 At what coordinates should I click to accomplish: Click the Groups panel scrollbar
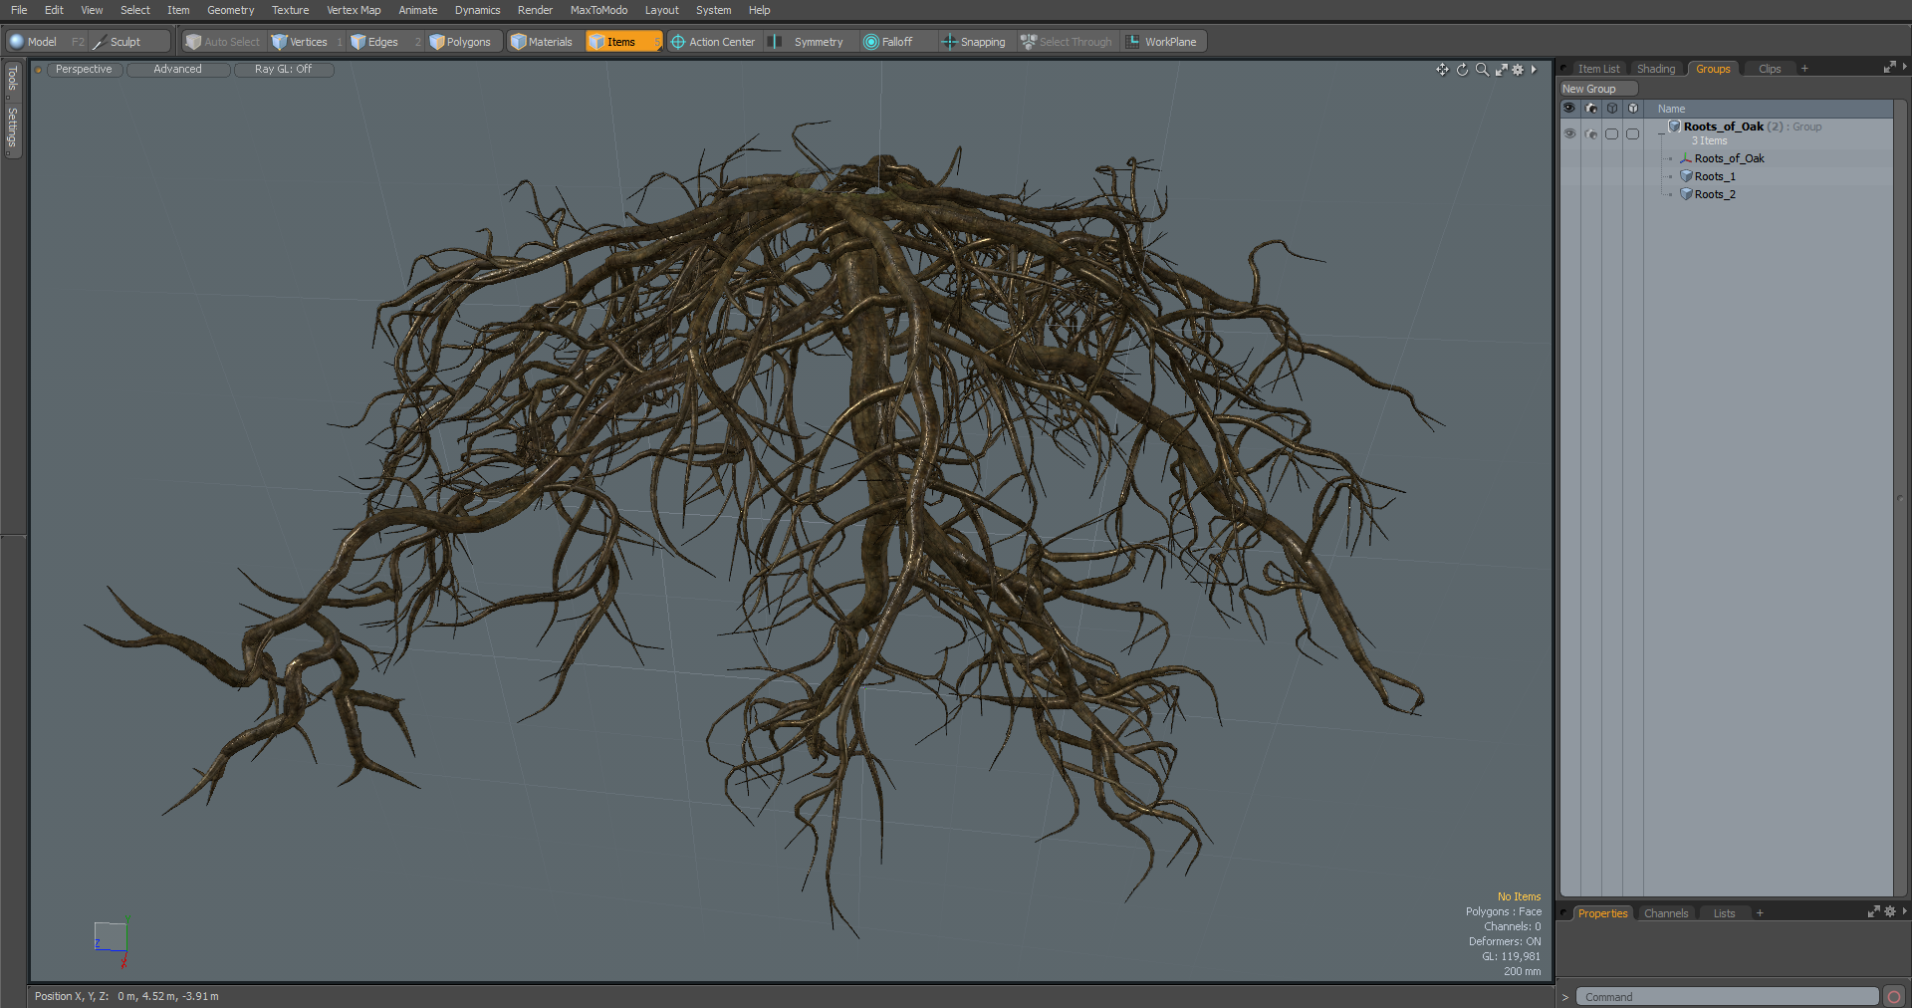(1899, 498)
